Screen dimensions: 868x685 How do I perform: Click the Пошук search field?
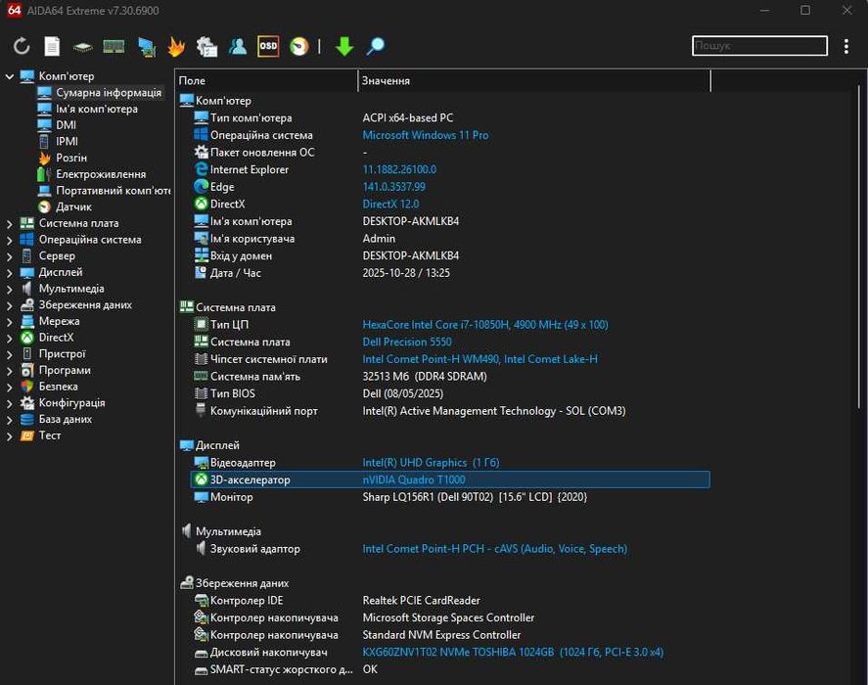coord(759,45)
